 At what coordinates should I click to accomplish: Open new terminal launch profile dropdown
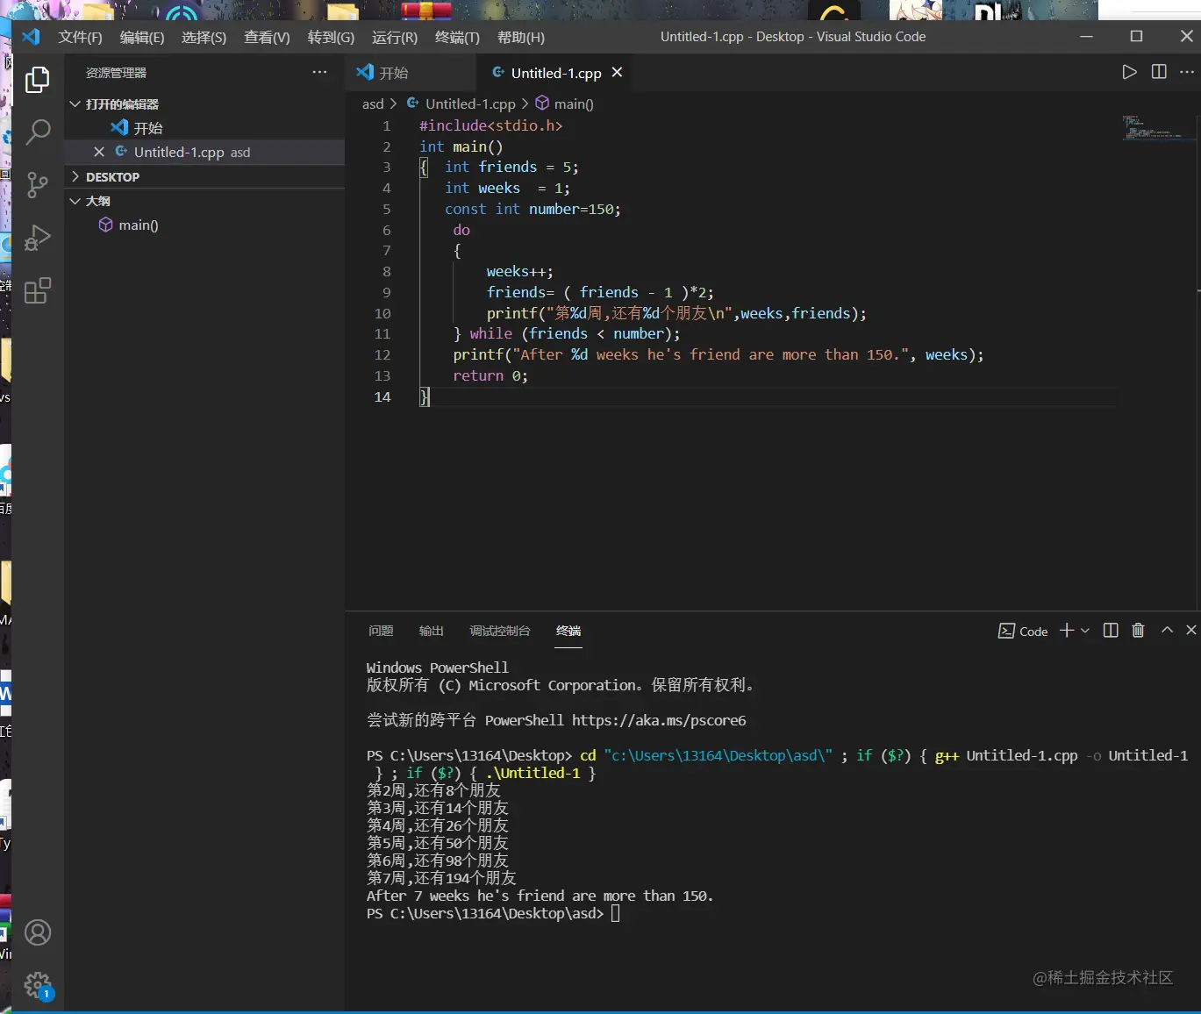[x=1085, y=631]
